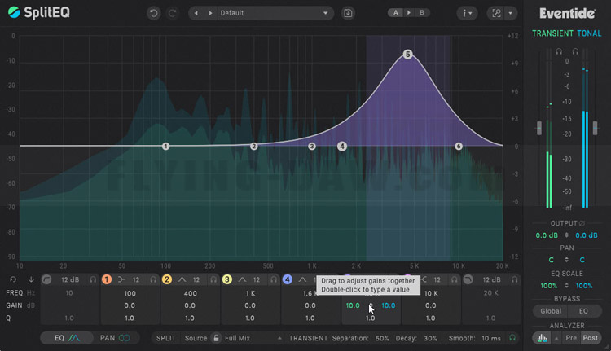This screenshot has width=611, height=351.
Task: Toggle the EQ bypass button
Action: coord(583,311)
